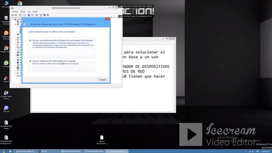Click the show/hide console tree toolbar icon
272x153 pixels.
click(20, 15)
